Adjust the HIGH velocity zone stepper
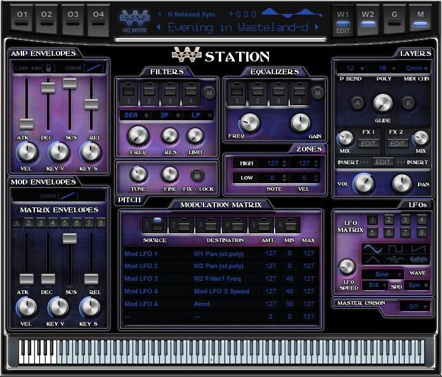 click(316, 163)
